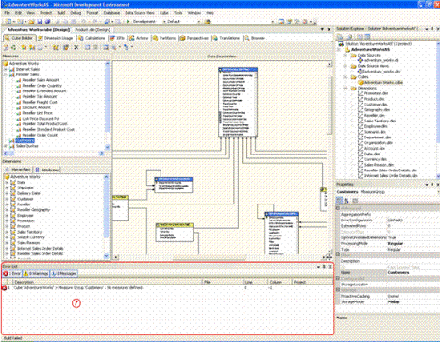440x342 pixels.
Task: Expand the Ship Date dimension node
Action: [7, 187]
